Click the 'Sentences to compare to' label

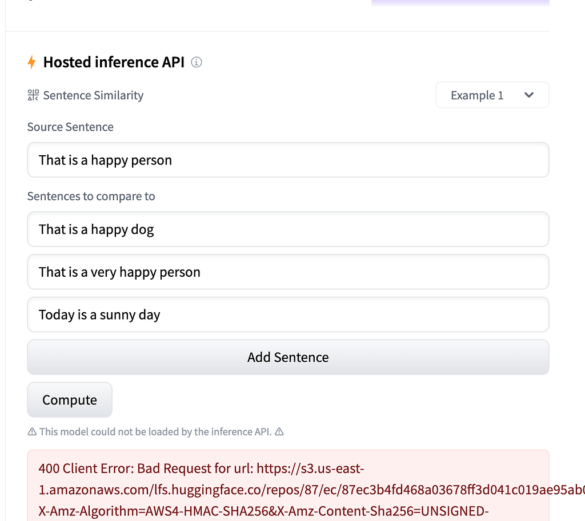point(91,196)
